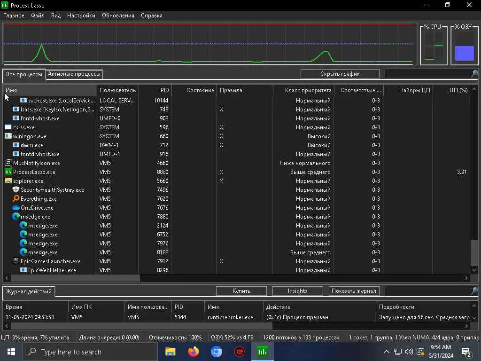
Task: Click the search icon in log filter
Action: point(474,290)
